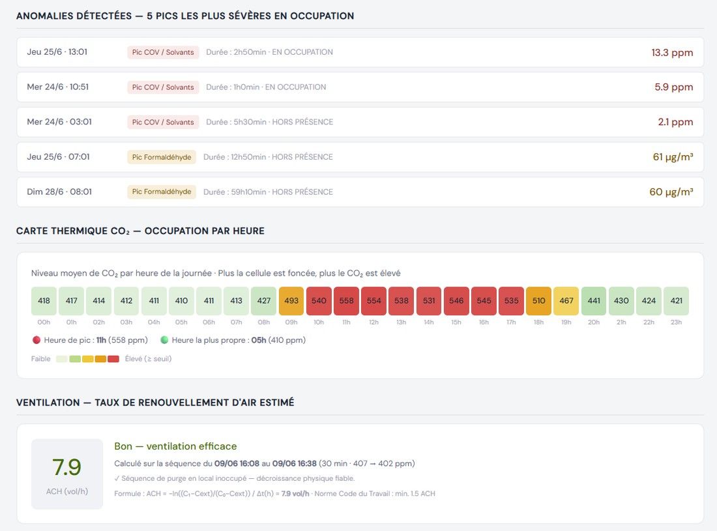Screen dimensions: 717x531
Task: Select the 00h heatmap cell showing 418
Action: coord(44,301)
